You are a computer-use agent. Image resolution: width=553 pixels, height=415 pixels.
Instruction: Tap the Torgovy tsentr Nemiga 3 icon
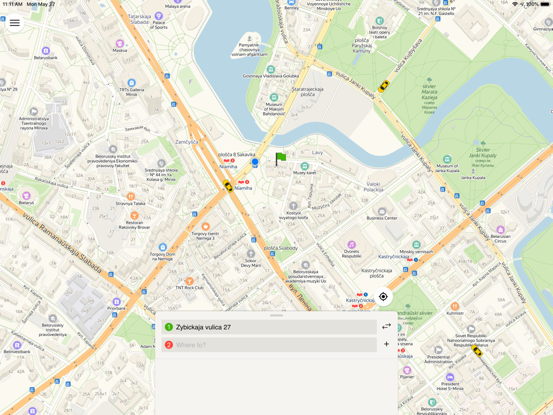click(205, 226)
